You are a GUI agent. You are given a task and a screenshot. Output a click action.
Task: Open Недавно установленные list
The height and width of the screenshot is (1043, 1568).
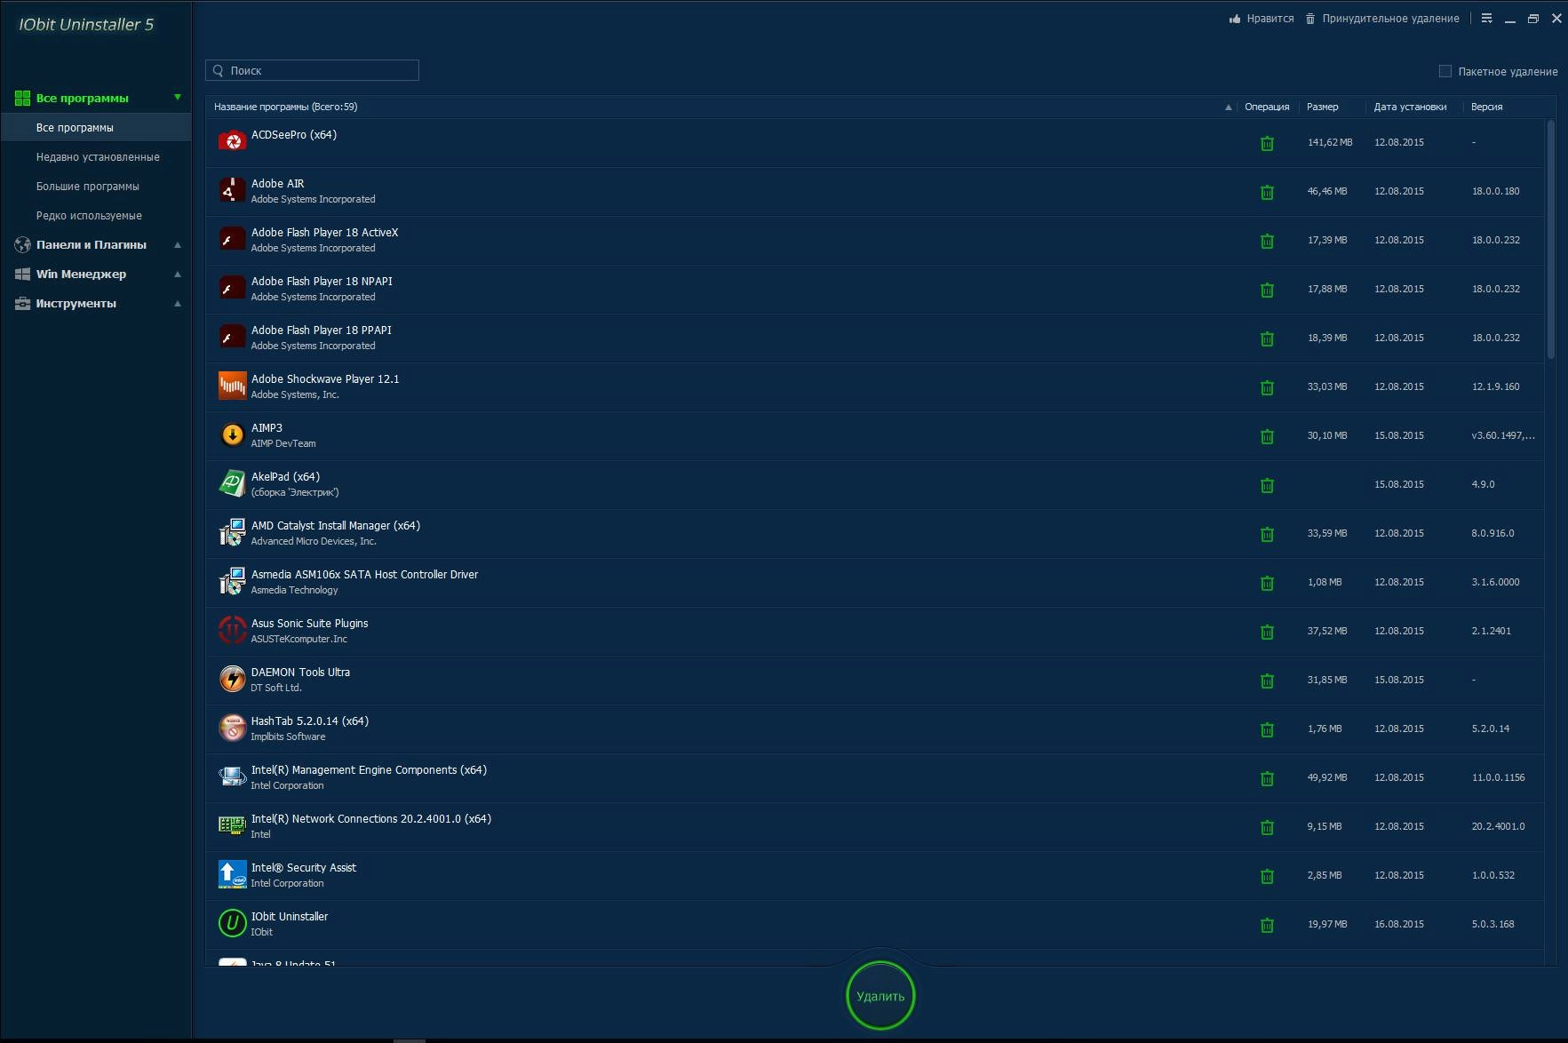coord(96,156)
